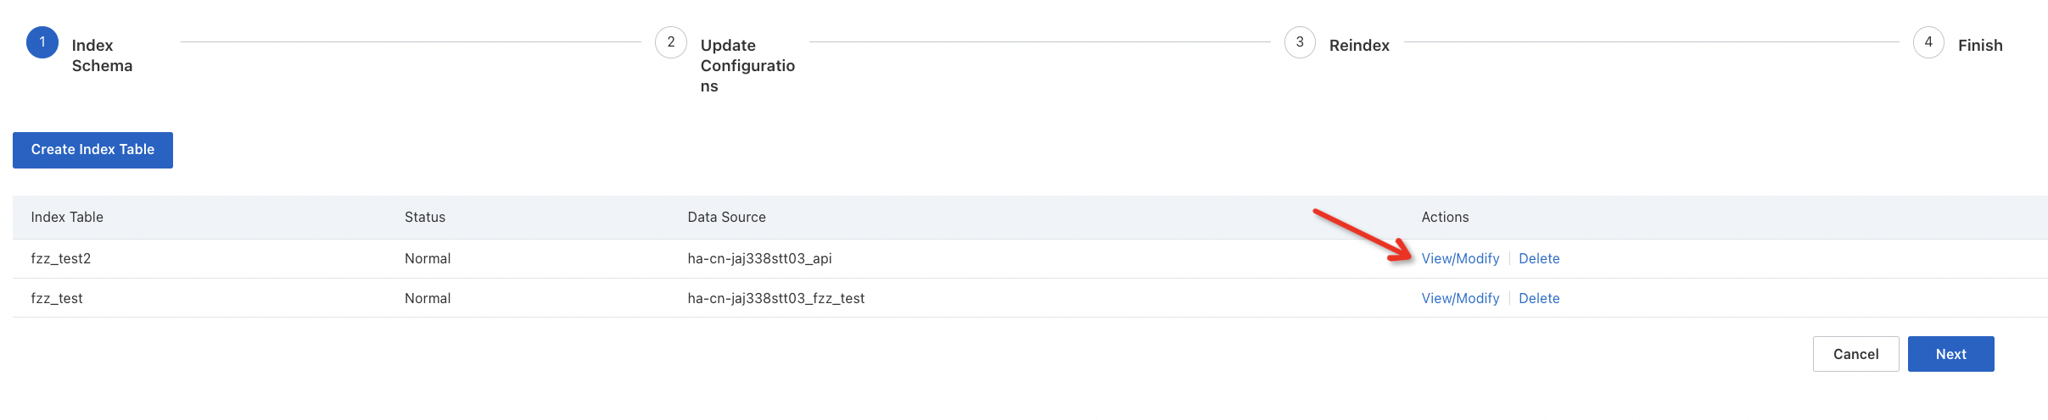Click step 4 circle icon for Finish

pyautogui.click(x=1928, y=42)
